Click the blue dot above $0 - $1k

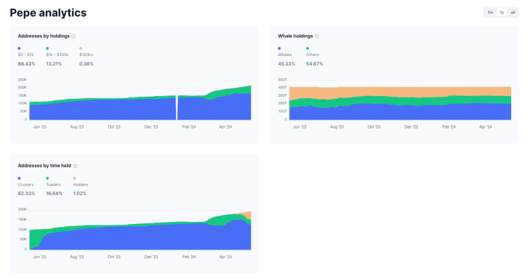(19, 48)
